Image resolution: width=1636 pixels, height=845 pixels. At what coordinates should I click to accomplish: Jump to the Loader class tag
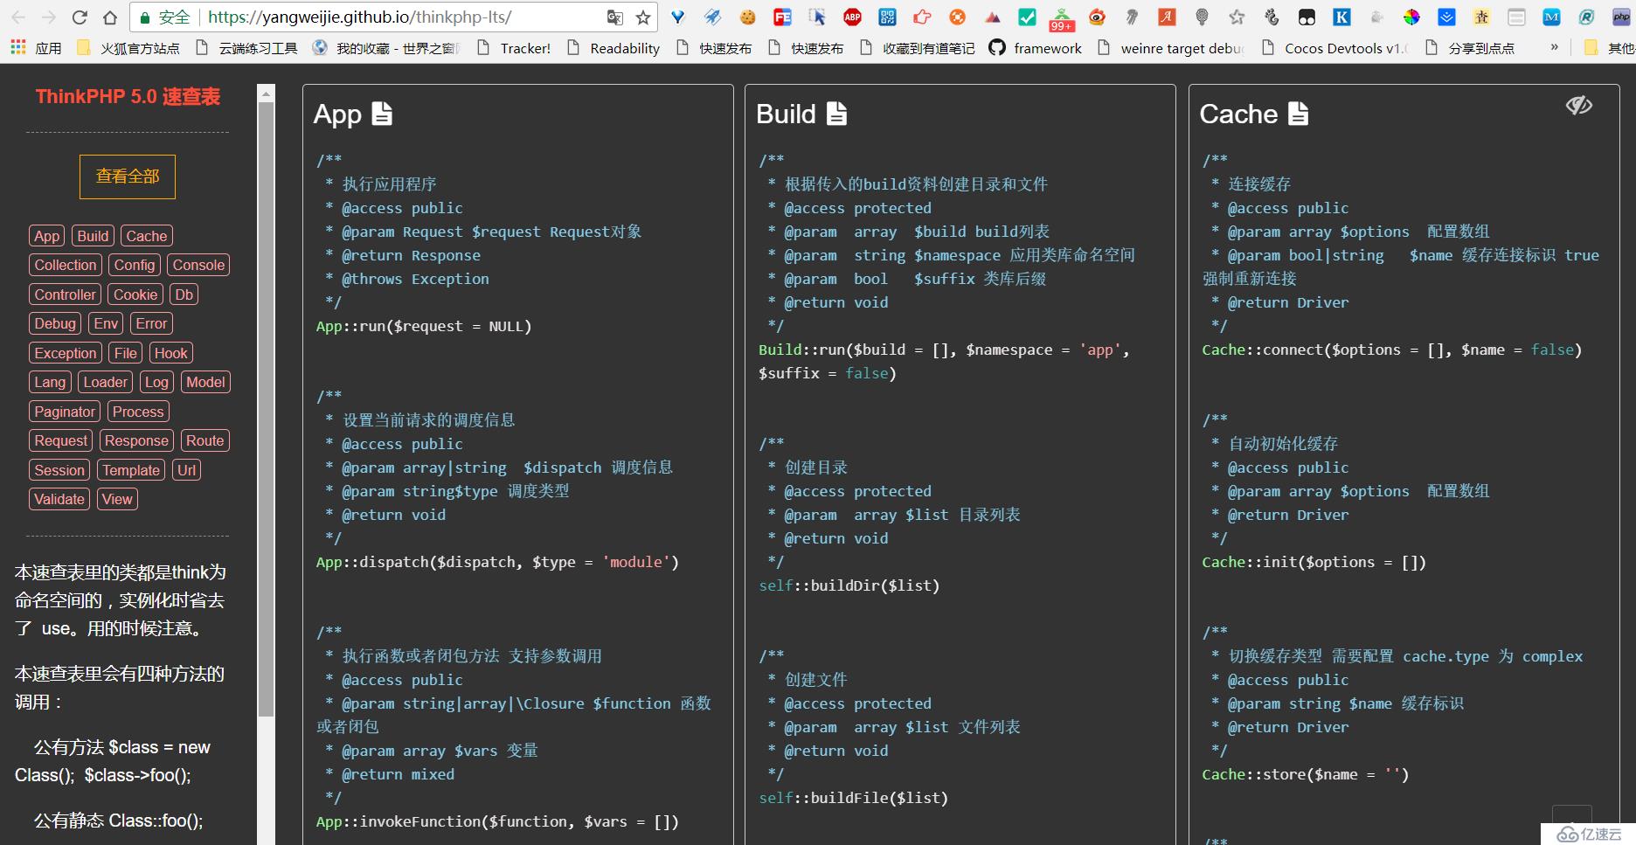coord(105,382)
